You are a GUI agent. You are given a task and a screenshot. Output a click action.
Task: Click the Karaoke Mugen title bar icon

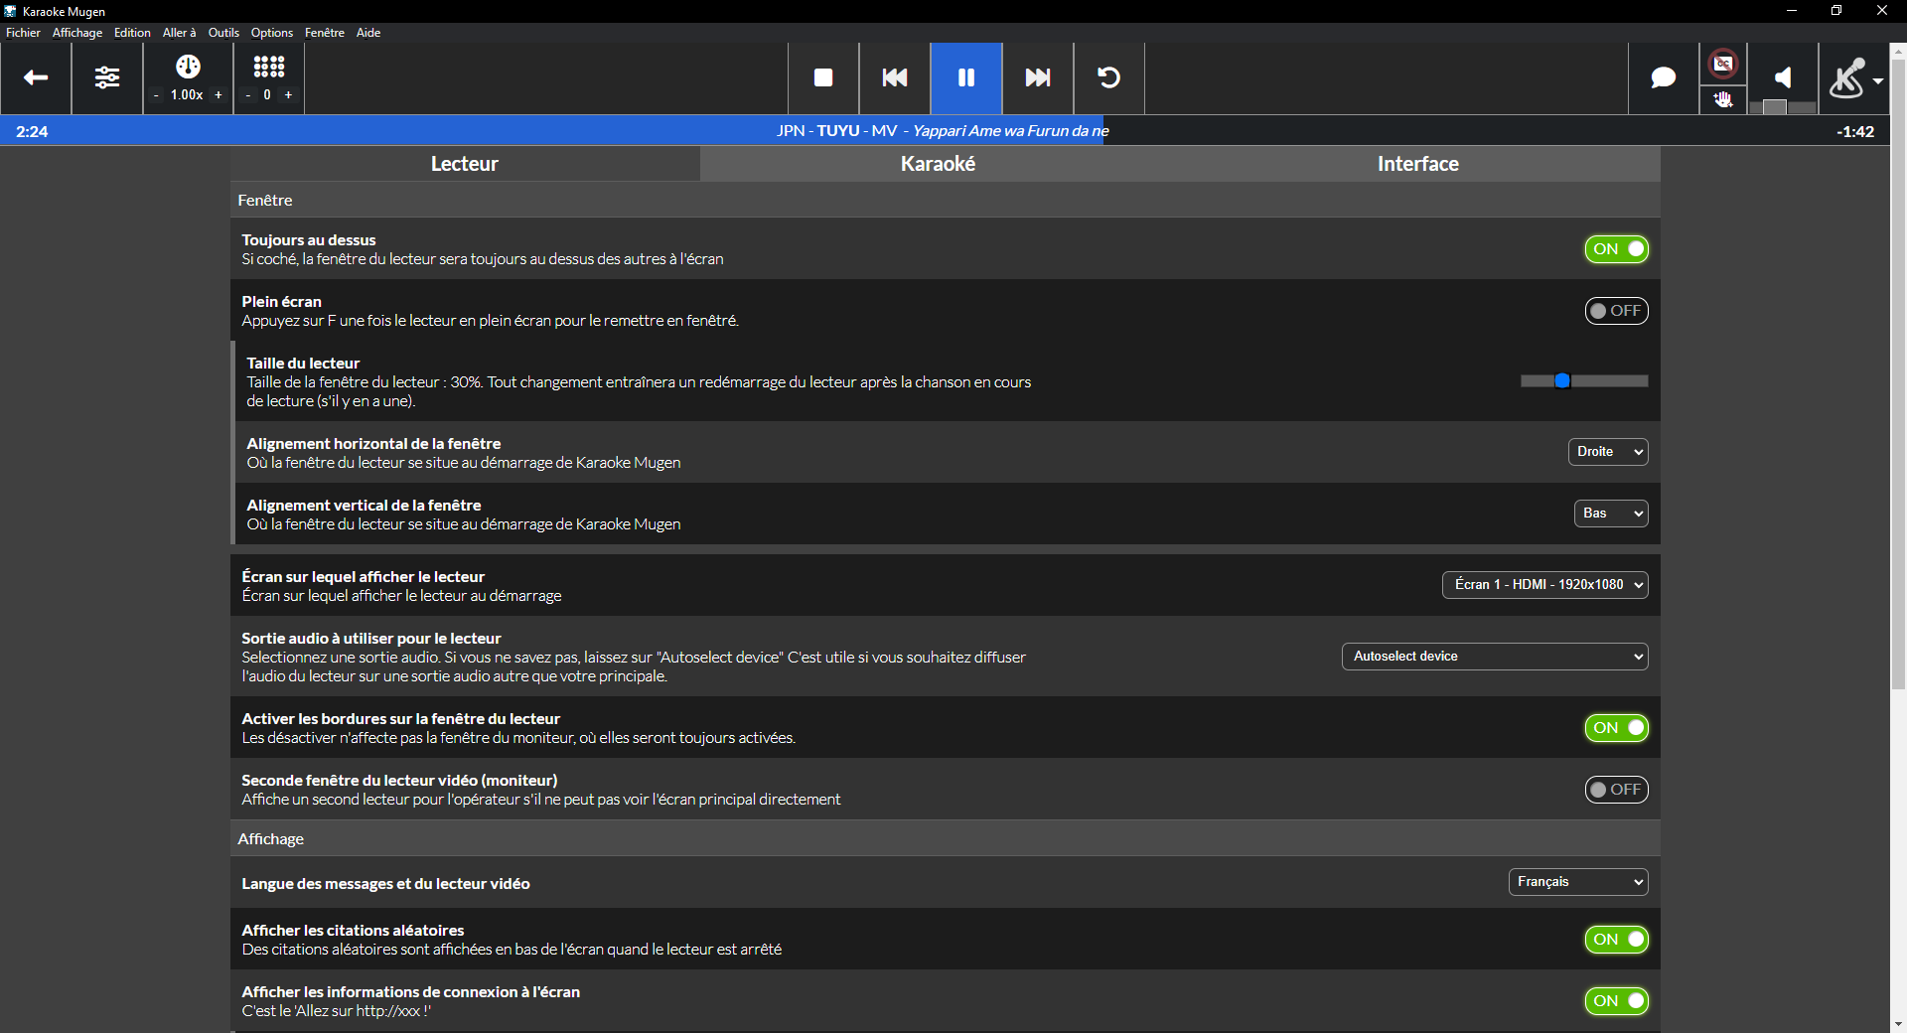[x=10, y=11]
